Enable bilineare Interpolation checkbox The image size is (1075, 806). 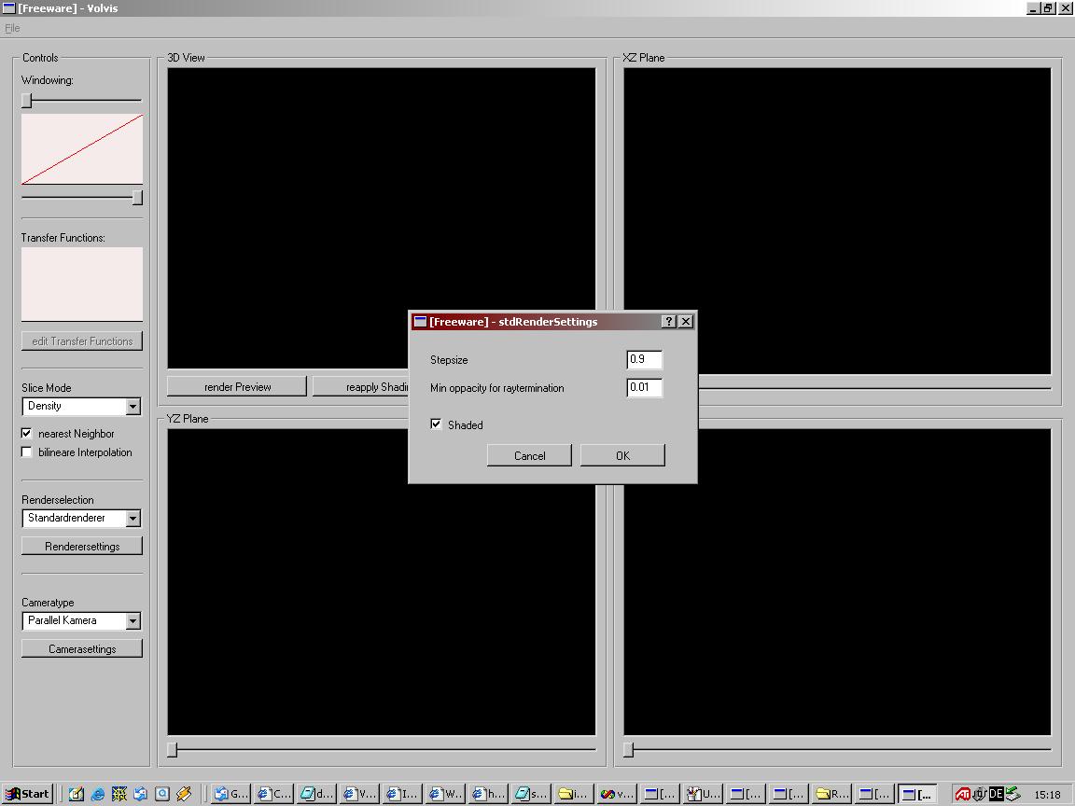pyautogui.click(x=27, y=452)
